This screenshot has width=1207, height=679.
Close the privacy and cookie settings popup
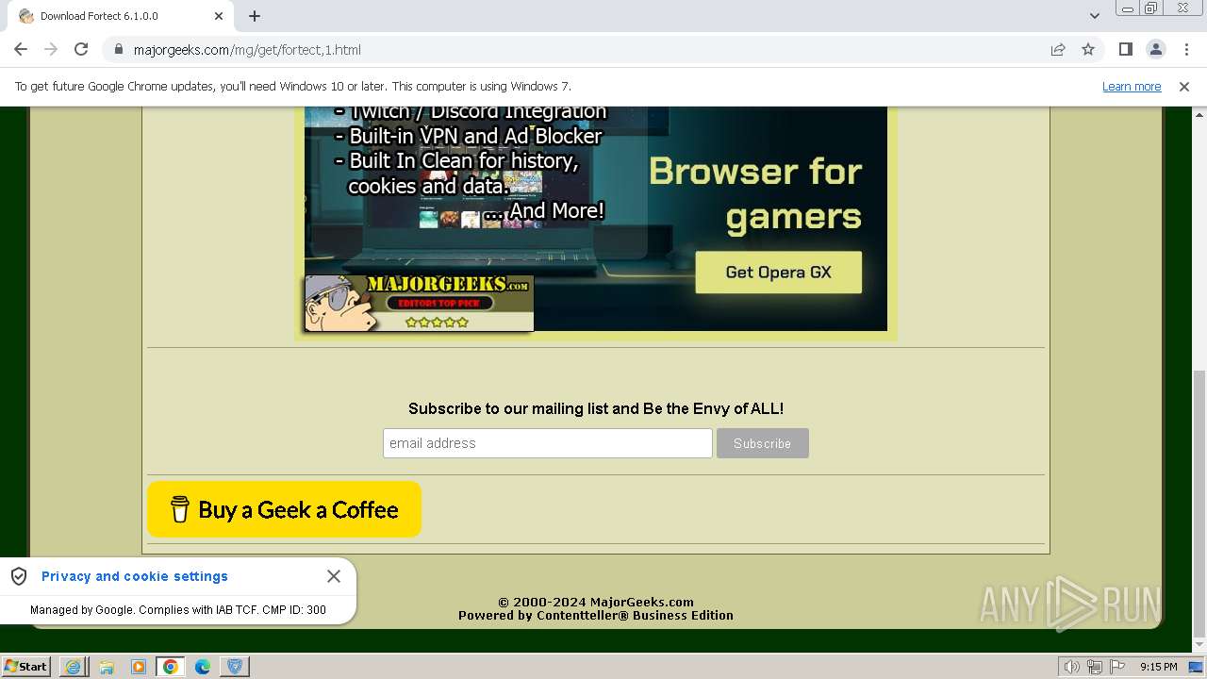click(x=334, y=576)
